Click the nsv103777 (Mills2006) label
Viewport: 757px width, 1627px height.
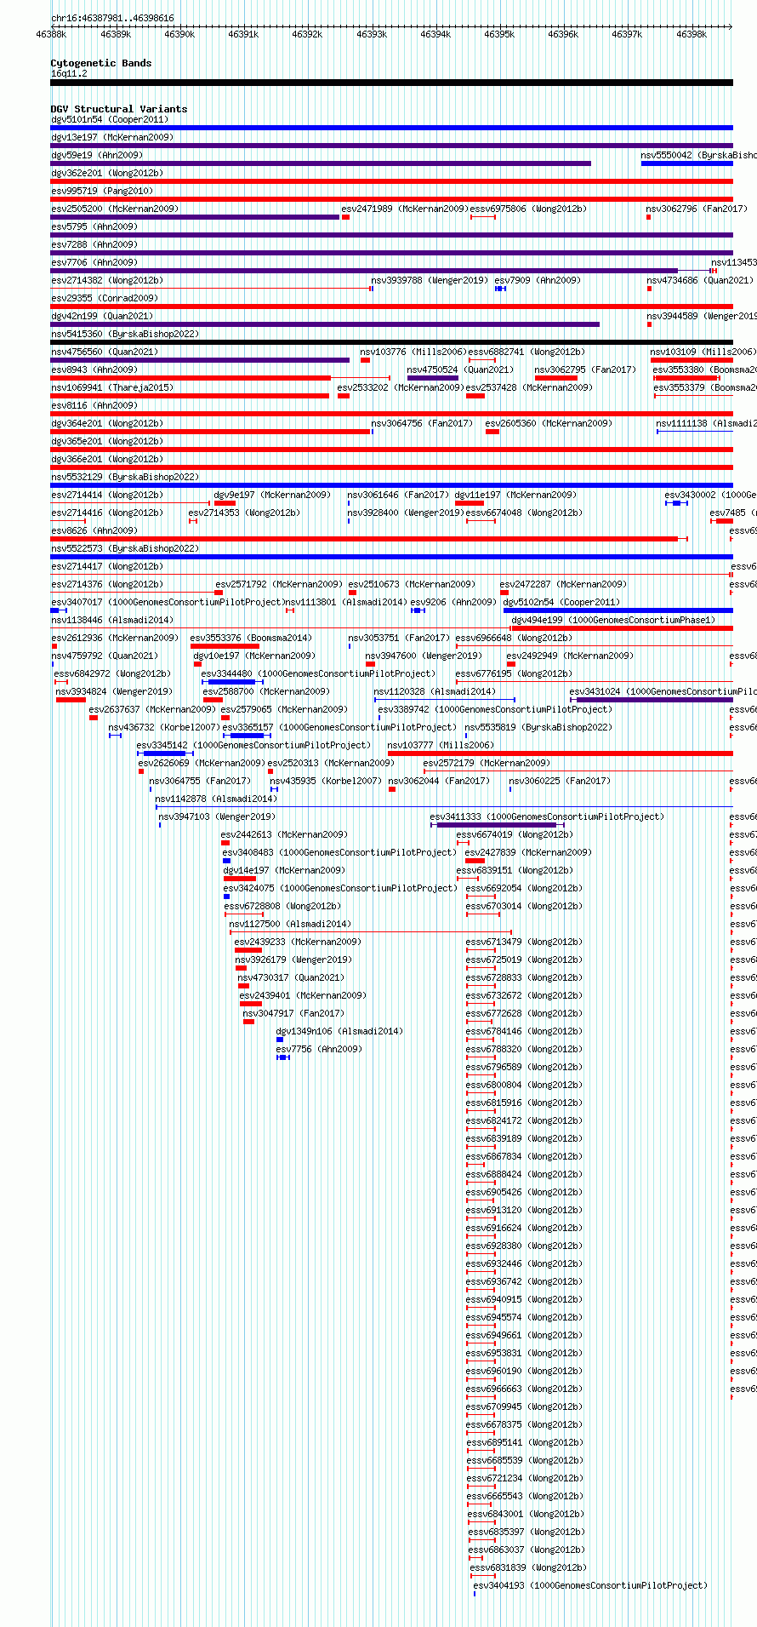pyautogui.click(x=441, y=745)
